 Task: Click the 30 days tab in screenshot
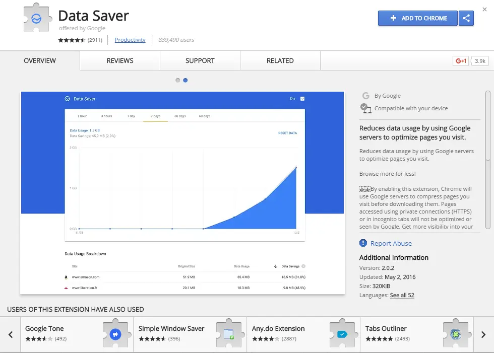click(180, 116)
